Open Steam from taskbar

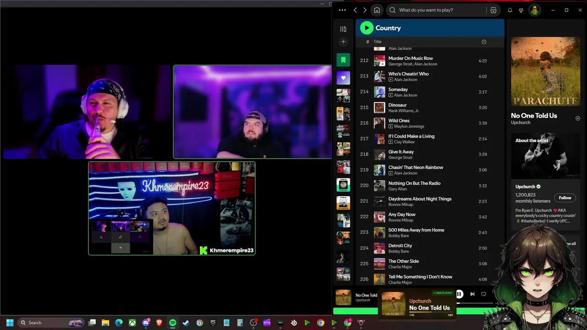coord(186,323)
